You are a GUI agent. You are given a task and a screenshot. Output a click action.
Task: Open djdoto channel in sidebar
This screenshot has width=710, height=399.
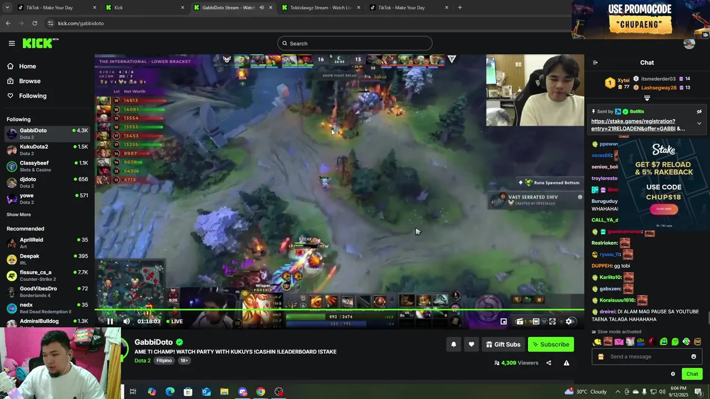pos(47,182)
